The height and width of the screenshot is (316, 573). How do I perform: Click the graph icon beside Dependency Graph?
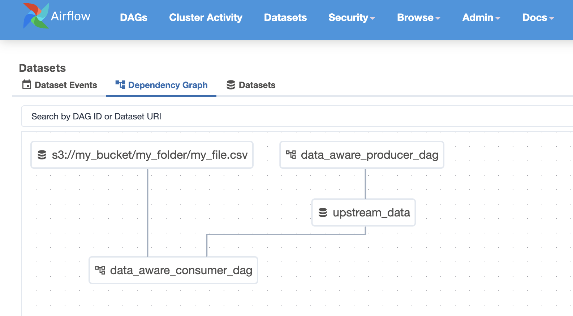click(x=120, y=84)
